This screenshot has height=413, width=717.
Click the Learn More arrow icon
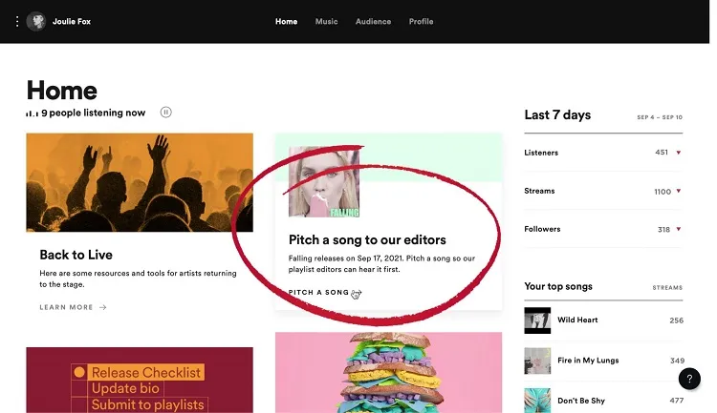tap(103, 307)
